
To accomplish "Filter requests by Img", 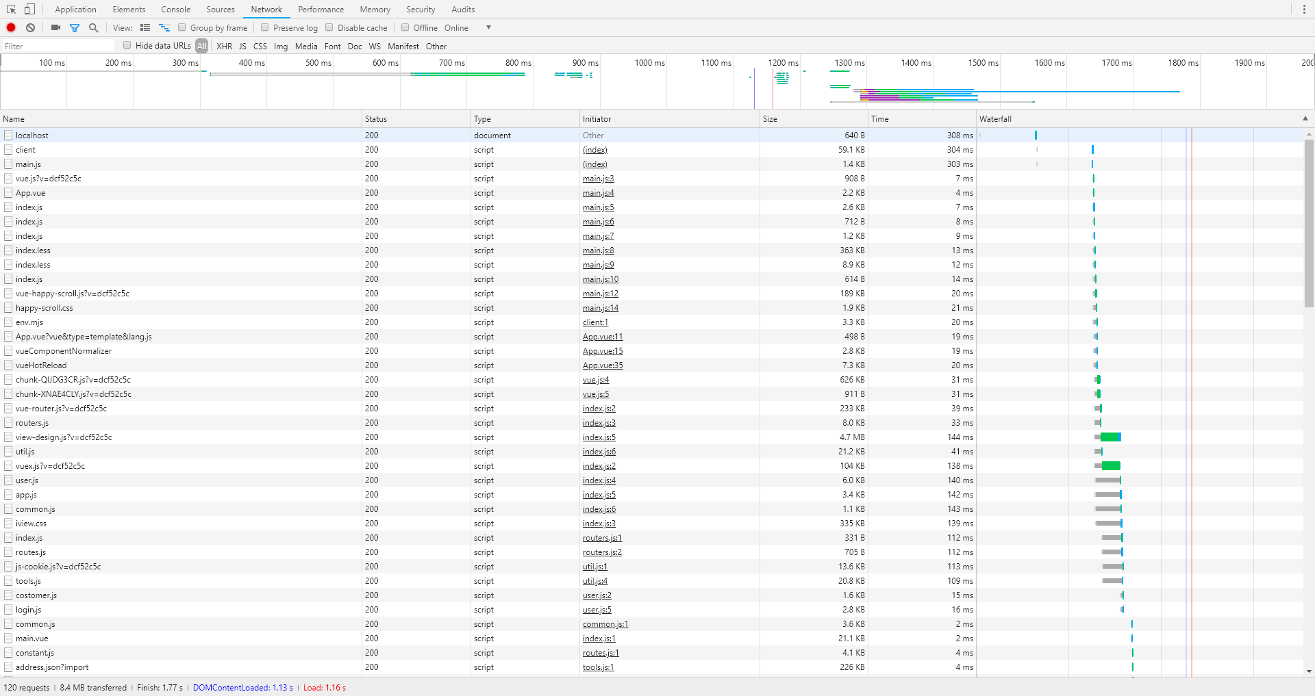I will 281,47.
